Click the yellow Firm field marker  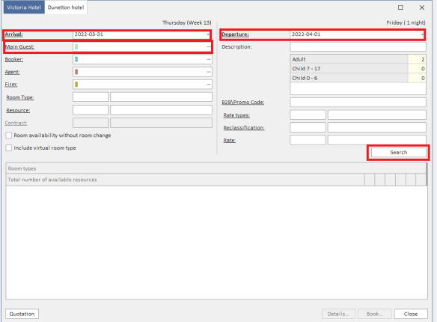point(76,85)
